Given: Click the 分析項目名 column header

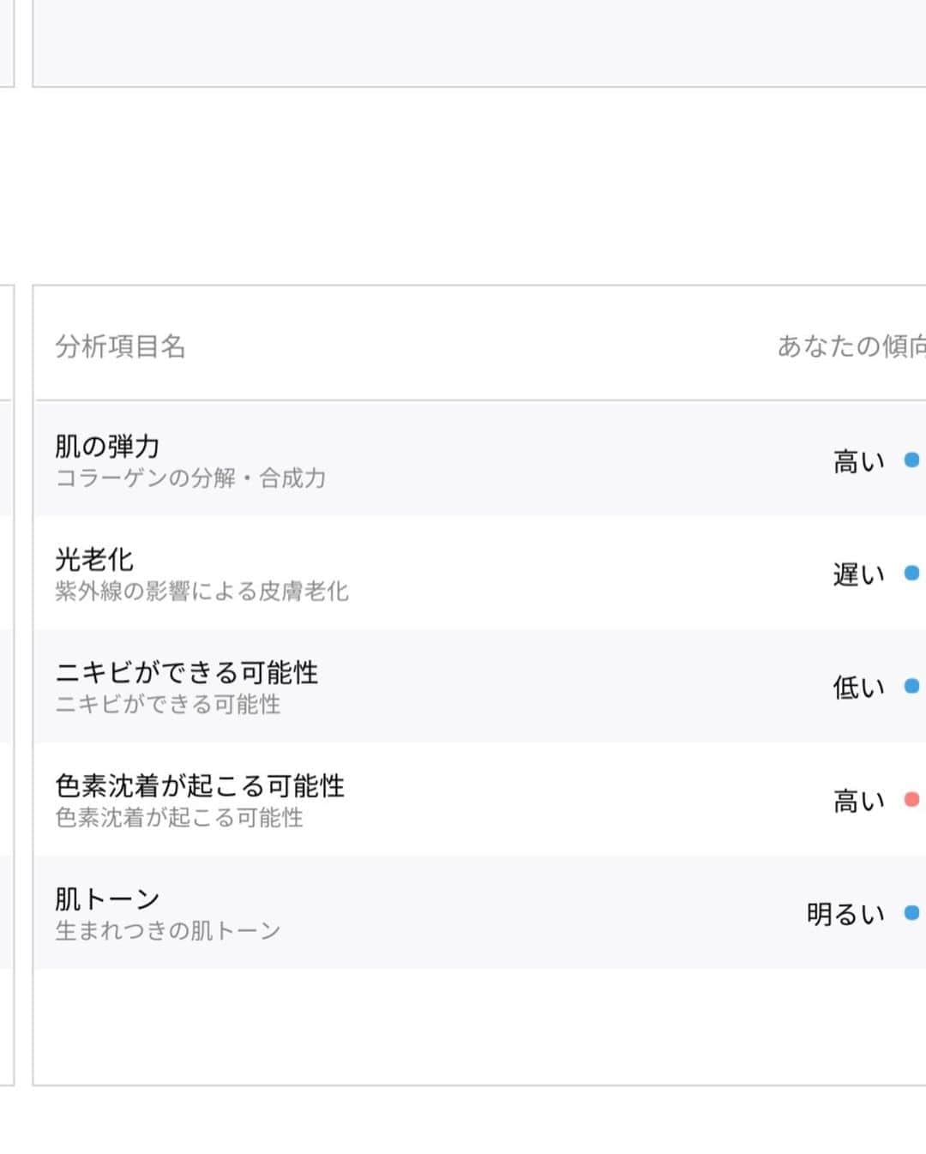Looking at the screenshot, I should [120, 346].
